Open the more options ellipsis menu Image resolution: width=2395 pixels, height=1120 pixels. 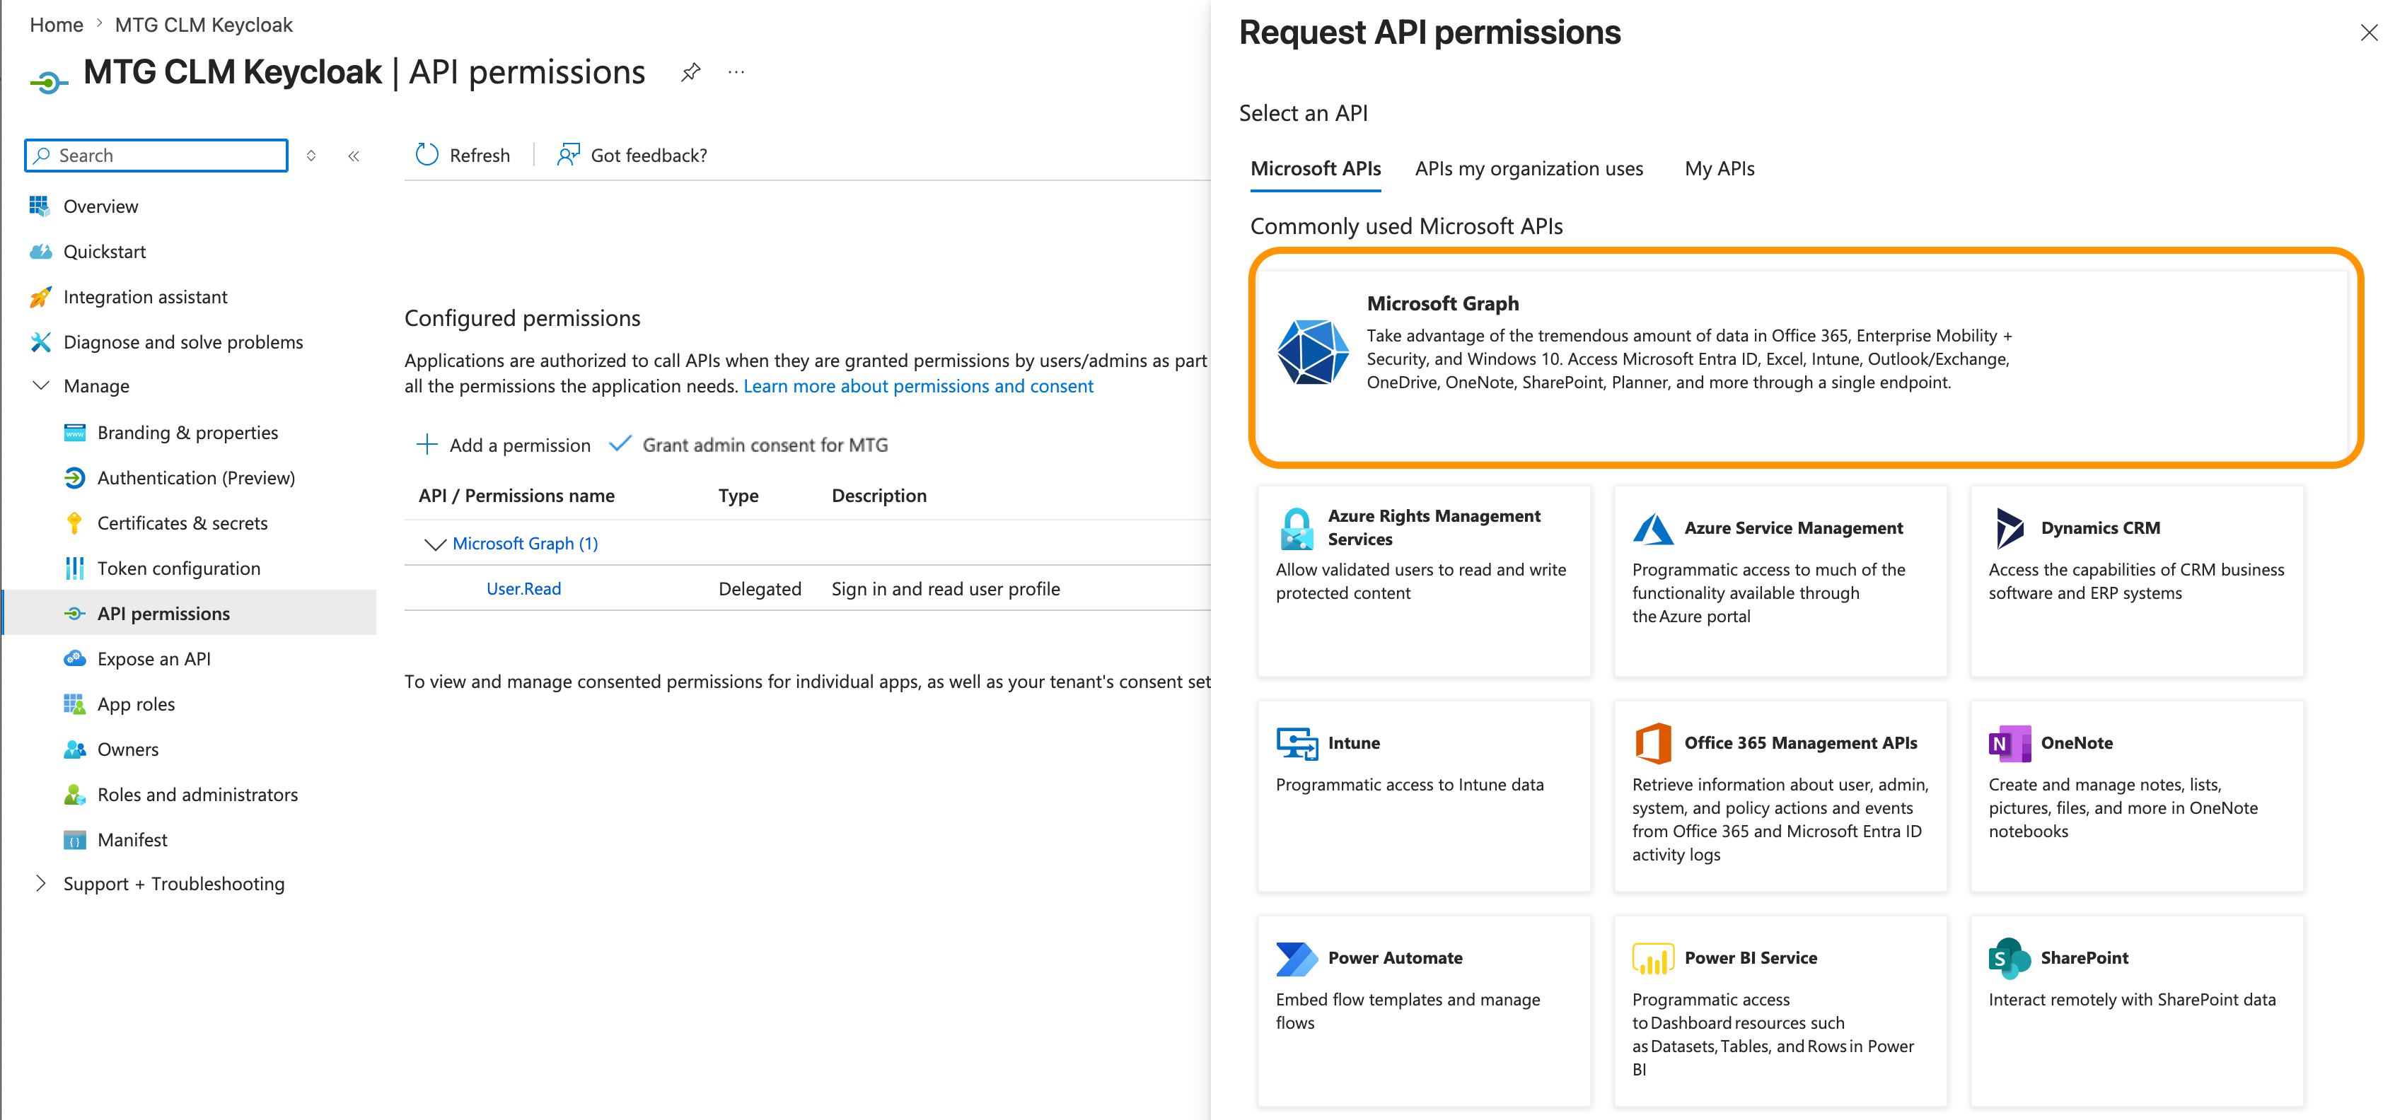[736, 71]
